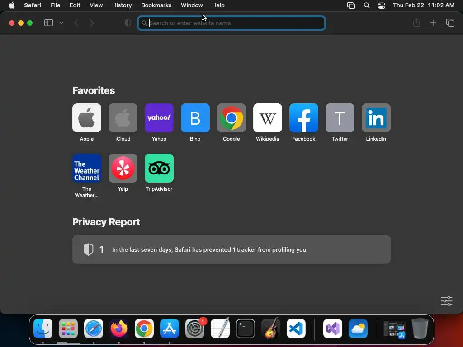Open the recent apps stack in Dock

(395, 329)
